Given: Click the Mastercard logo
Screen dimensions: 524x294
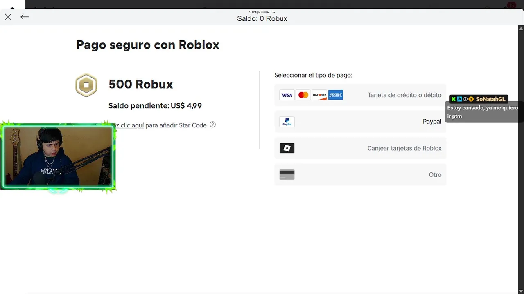Looking at the screenshot, I should point(303,95).
